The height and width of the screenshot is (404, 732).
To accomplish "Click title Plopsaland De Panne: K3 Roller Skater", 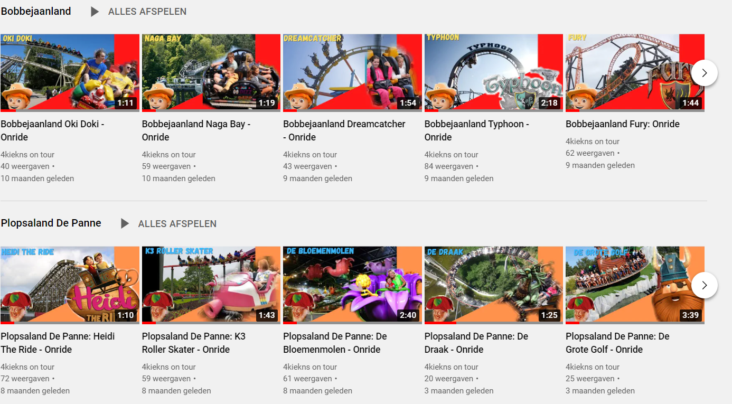I will pos(194,343).
